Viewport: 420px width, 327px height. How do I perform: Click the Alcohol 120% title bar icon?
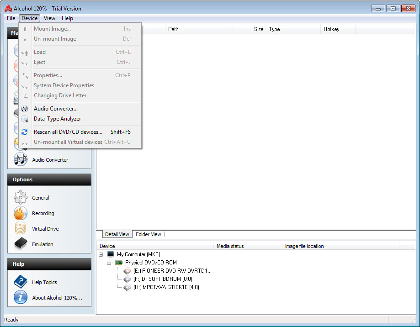(8, 9)
